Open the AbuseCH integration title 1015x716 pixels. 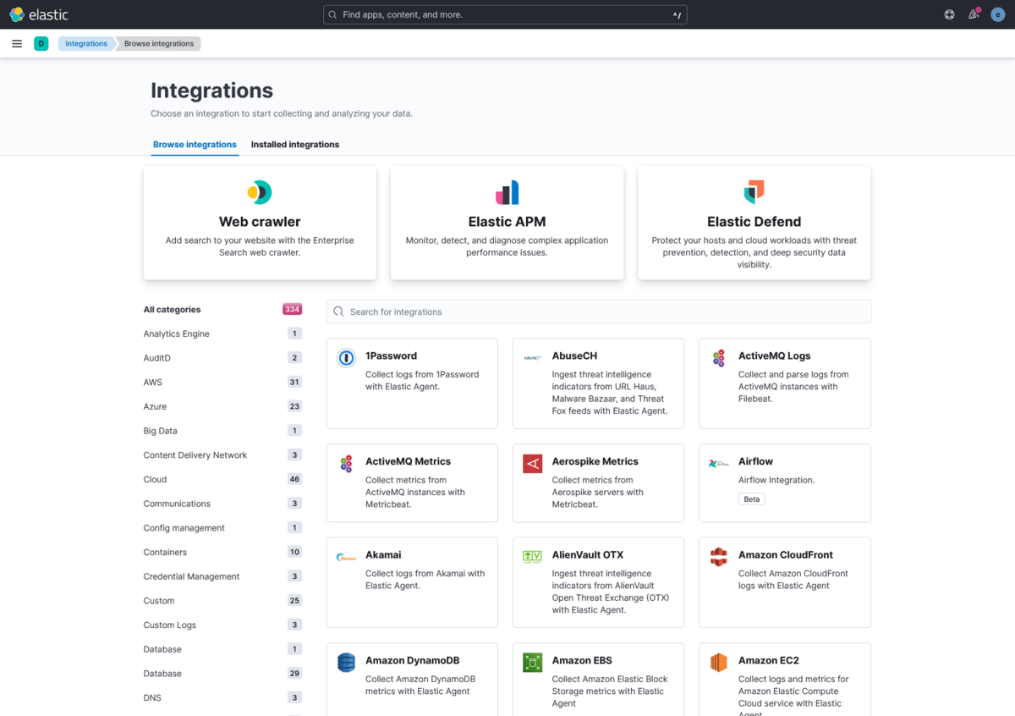(574, 356)
